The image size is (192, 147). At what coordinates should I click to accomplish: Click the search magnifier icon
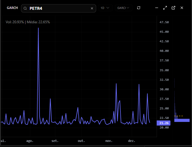coord(26,8)
